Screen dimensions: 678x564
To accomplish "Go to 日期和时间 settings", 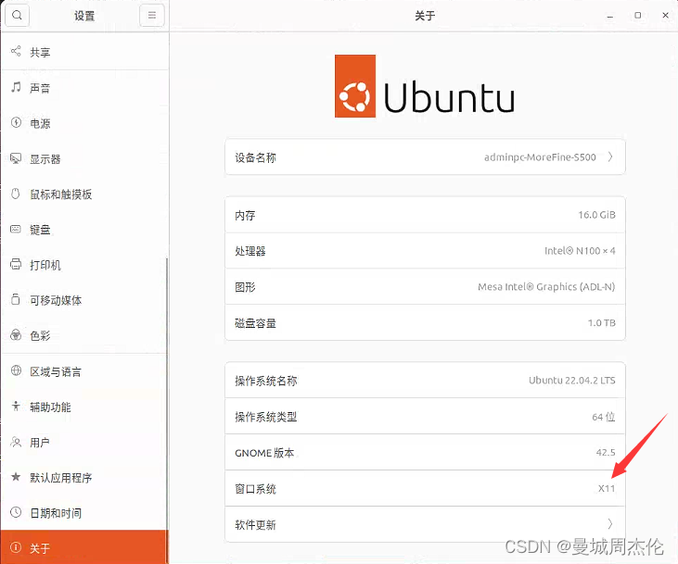I will pos(84,513).
